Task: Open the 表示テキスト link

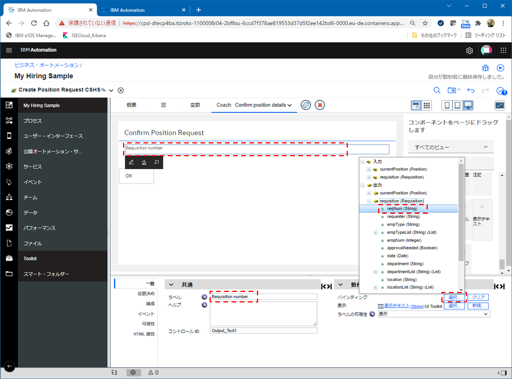Action: pyautogui.click(x=397, y=306)
